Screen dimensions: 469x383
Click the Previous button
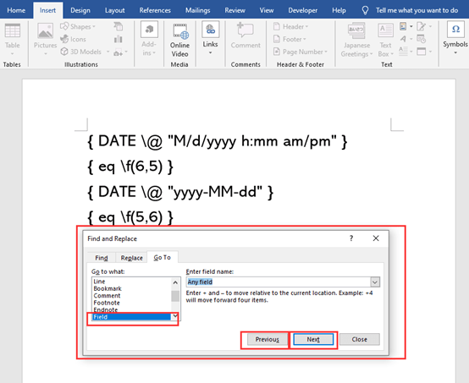pos(268,339)
